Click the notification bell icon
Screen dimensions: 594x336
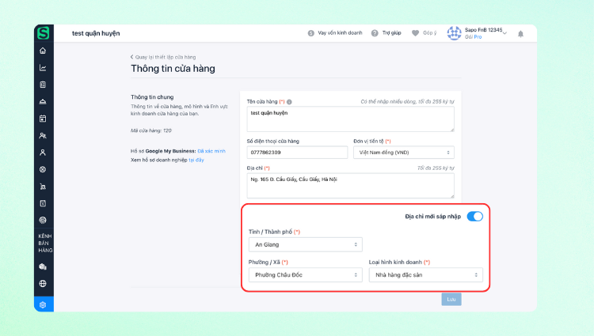tap(520, 33)
